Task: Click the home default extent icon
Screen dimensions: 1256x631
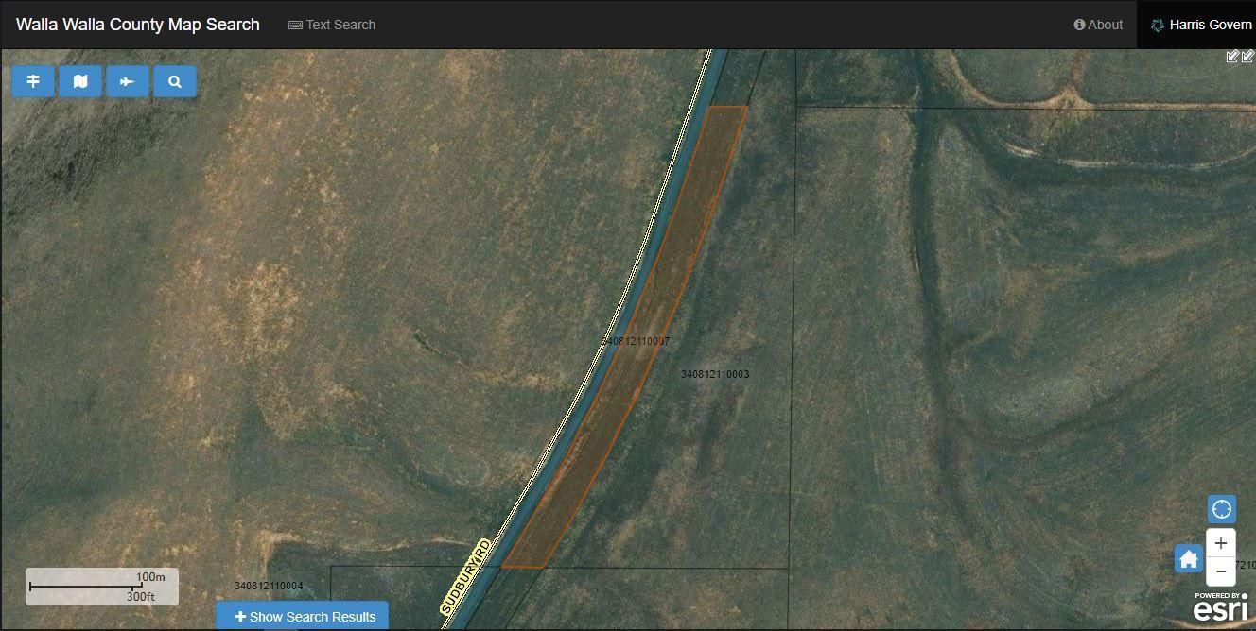Action: click(x=1188, y=558)
